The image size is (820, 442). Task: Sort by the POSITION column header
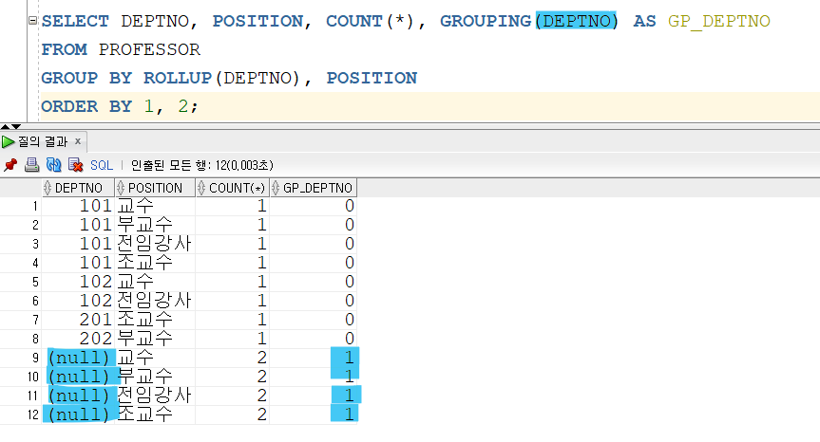click(x=155, y=188)
